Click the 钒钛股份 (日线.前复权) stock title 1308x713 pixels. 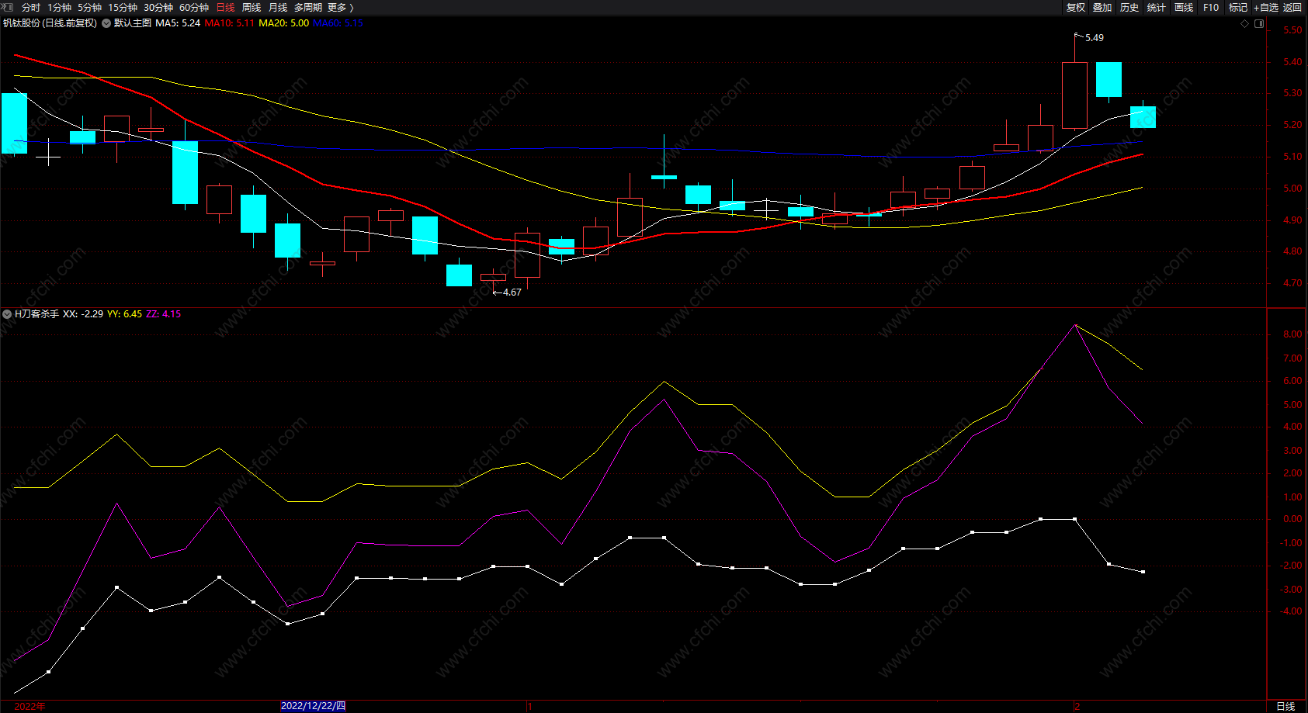pos(50,23)
